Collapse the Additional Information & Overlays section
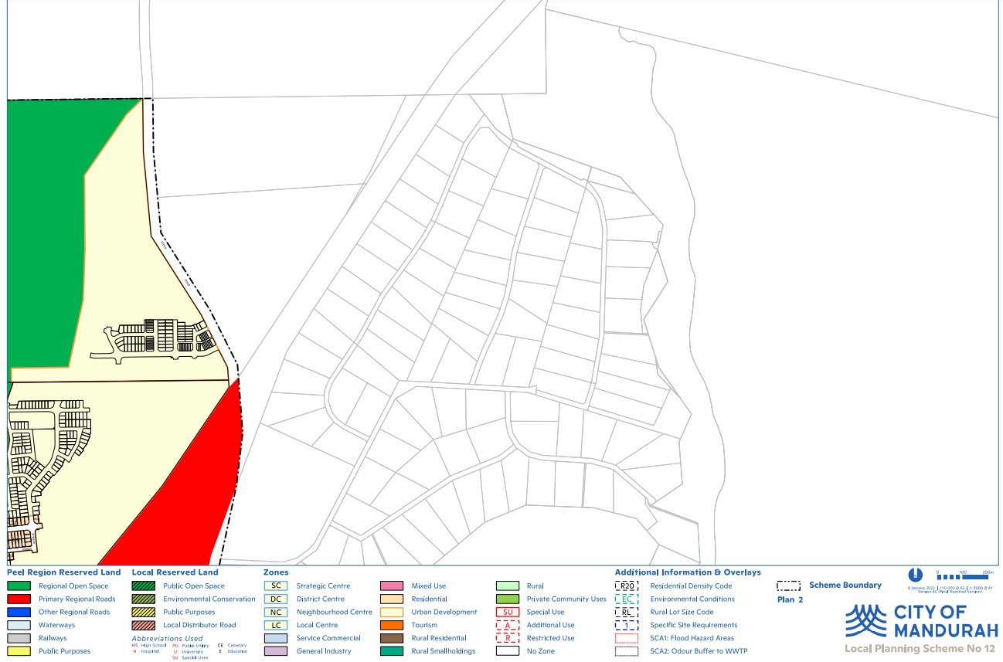Viewport: 1003px width, 662px height. pyautogui.click(x=688, y=572)
